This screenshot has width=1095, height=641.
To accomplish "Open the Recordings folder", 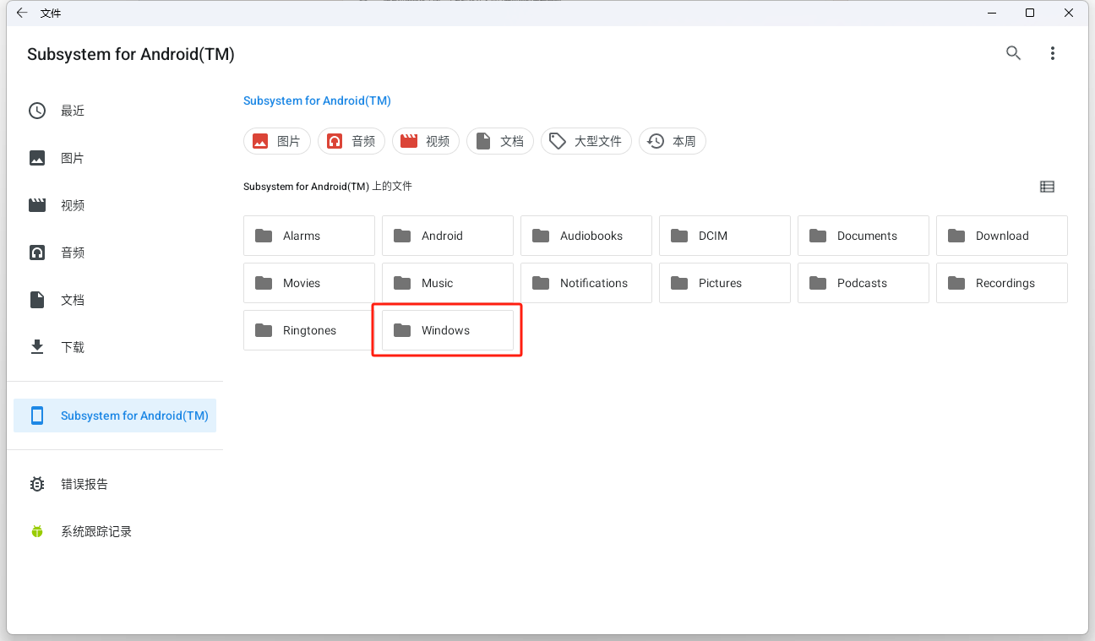I will coord(1002,283).
